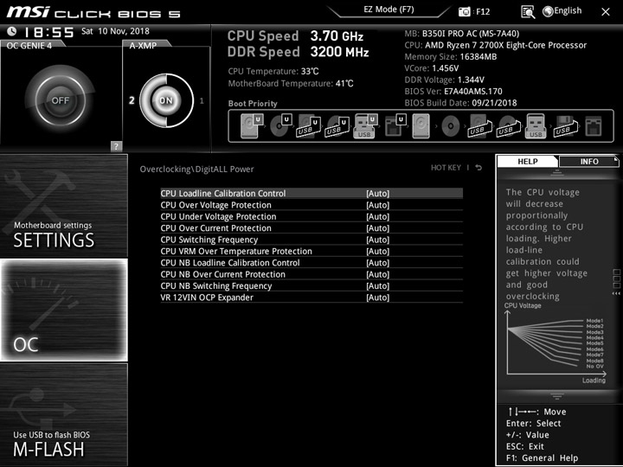623x467 pixels.
Task: Select the legacy USB floppy boot icon
Action: [x=565, y=126]
